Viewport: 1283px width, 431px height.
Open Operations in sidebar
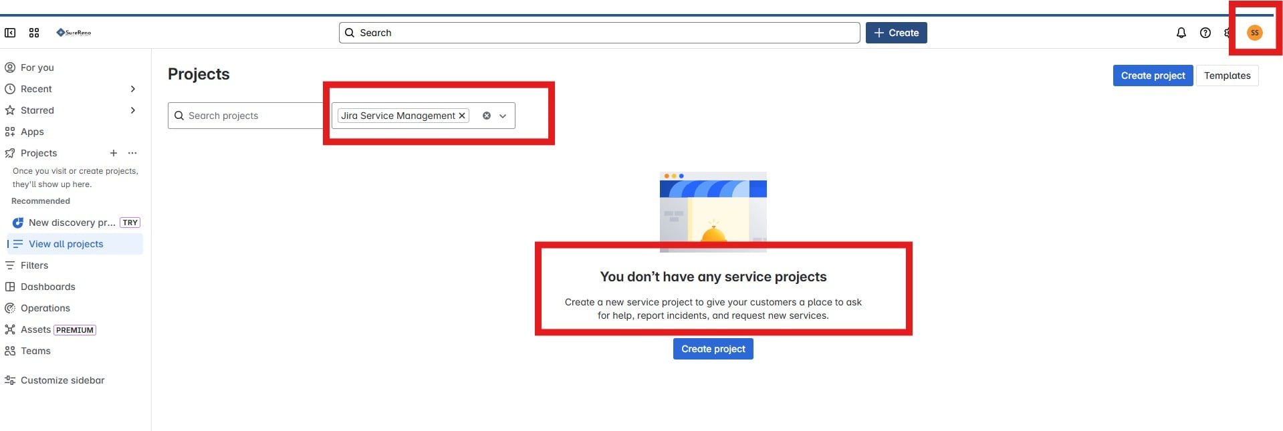coord(45,308)
